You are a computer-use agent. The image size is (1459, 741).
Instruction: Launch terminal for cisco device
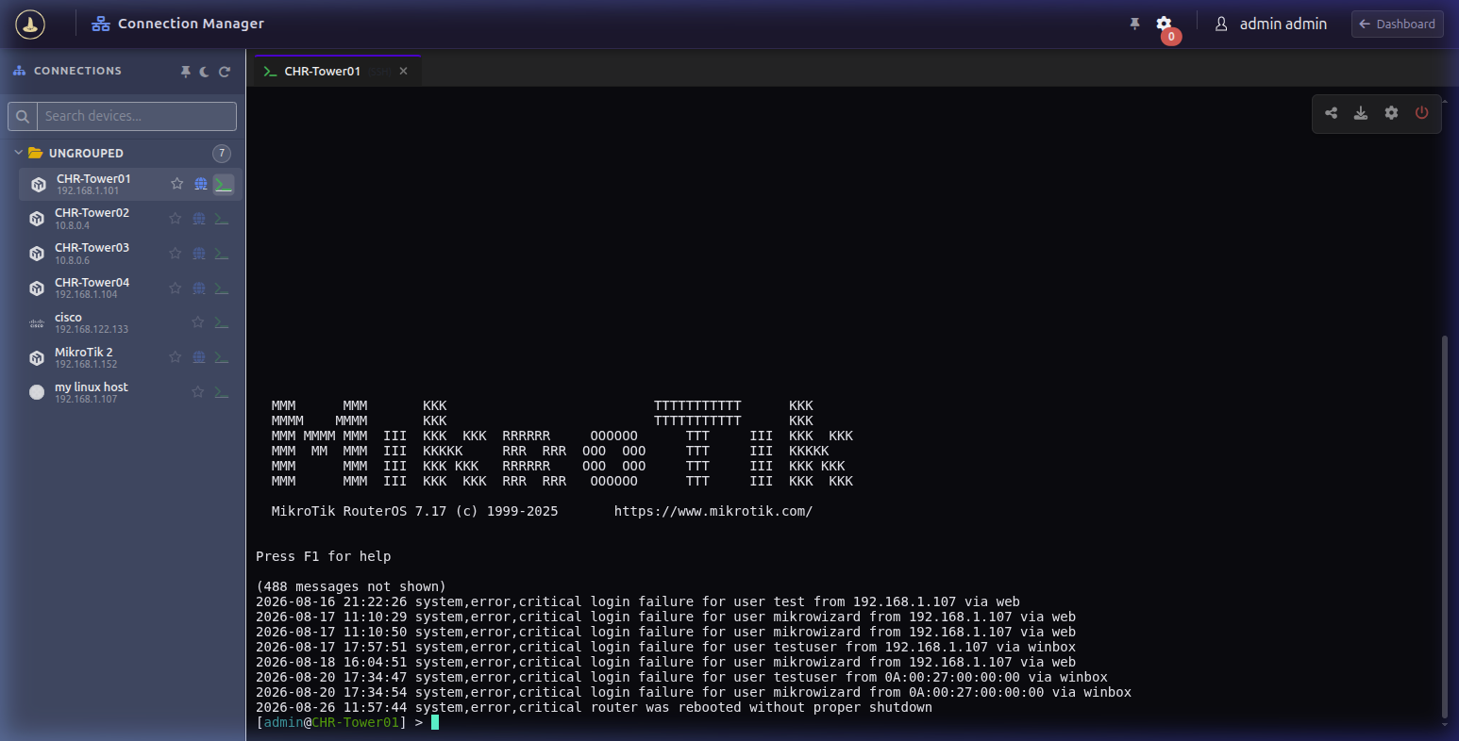coord(222,322)
